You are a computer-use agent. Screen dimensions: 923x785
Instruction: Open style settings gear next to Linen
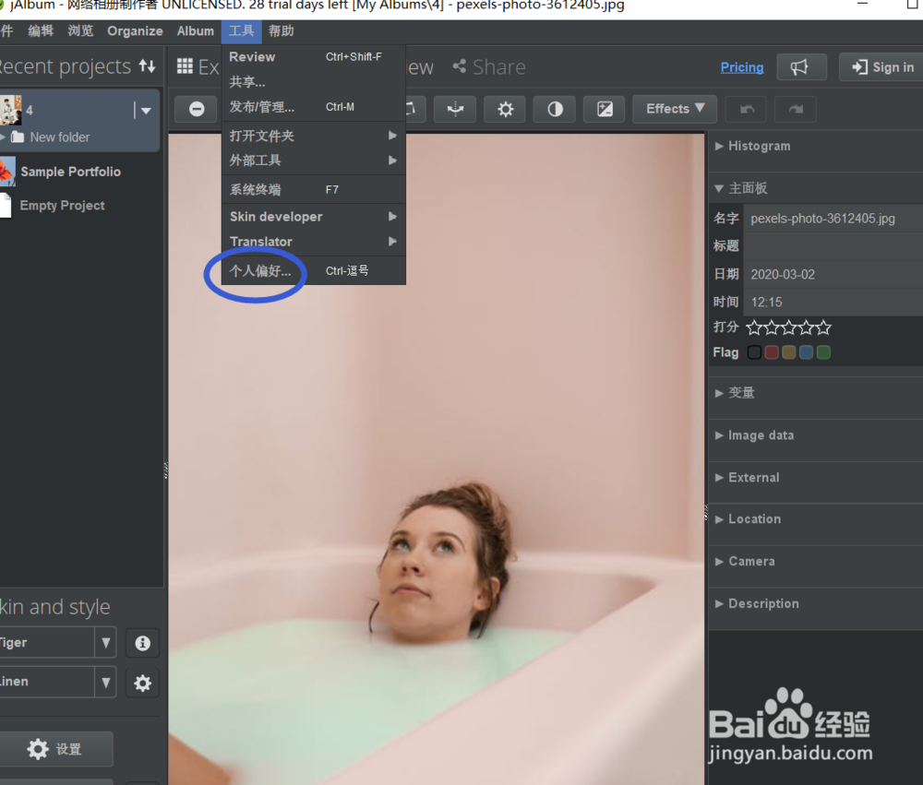click(142, 683)
